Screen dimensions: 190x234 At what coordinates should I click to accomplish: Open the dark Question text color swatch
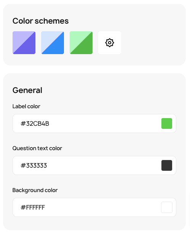(x=167, y=165)
